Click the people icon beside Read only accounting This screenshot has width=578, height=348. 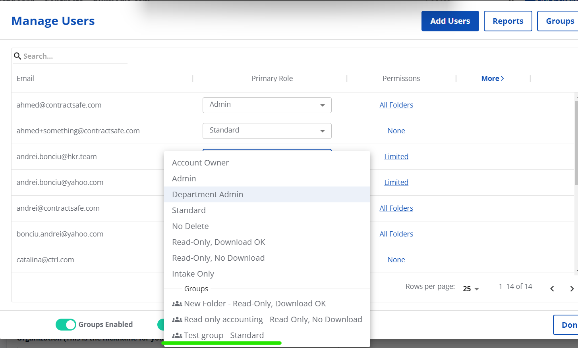177,319
